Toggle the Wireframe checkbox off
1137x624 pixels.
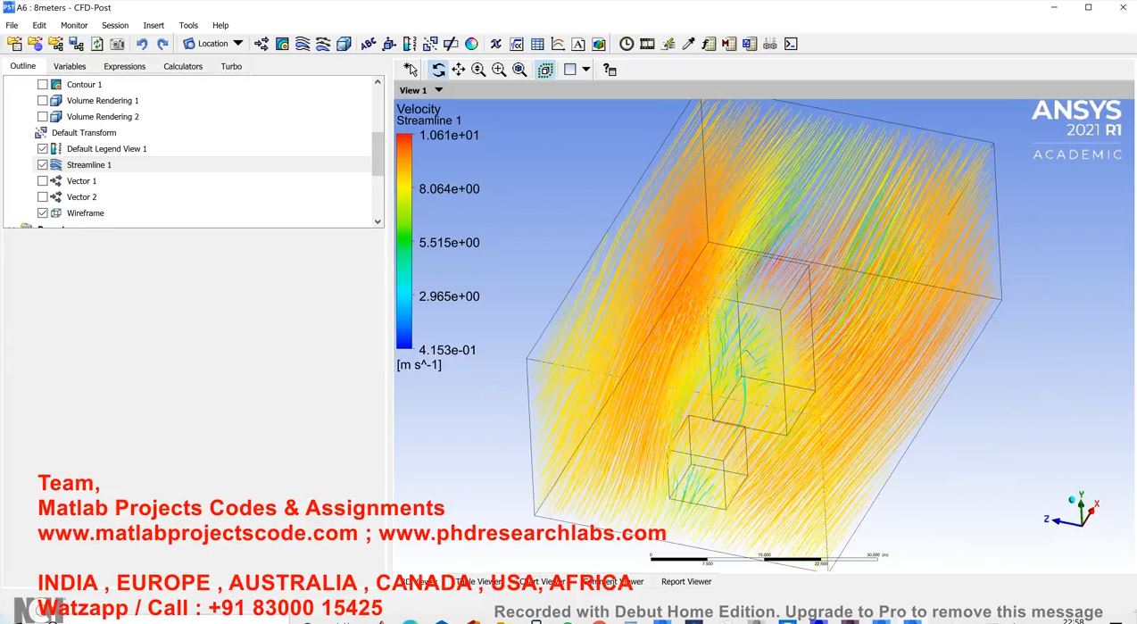pos(42,213)
